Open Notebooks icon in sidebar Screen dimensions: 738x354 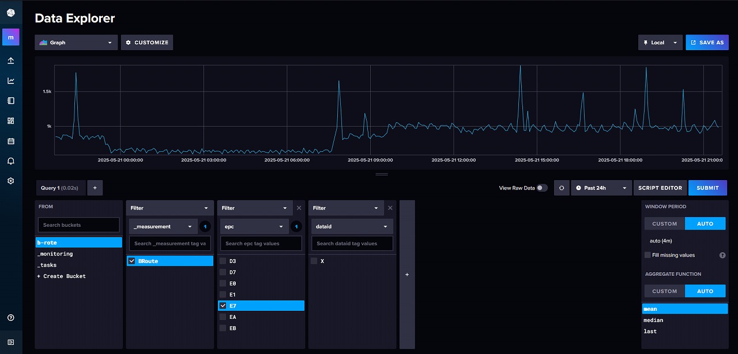10,101
